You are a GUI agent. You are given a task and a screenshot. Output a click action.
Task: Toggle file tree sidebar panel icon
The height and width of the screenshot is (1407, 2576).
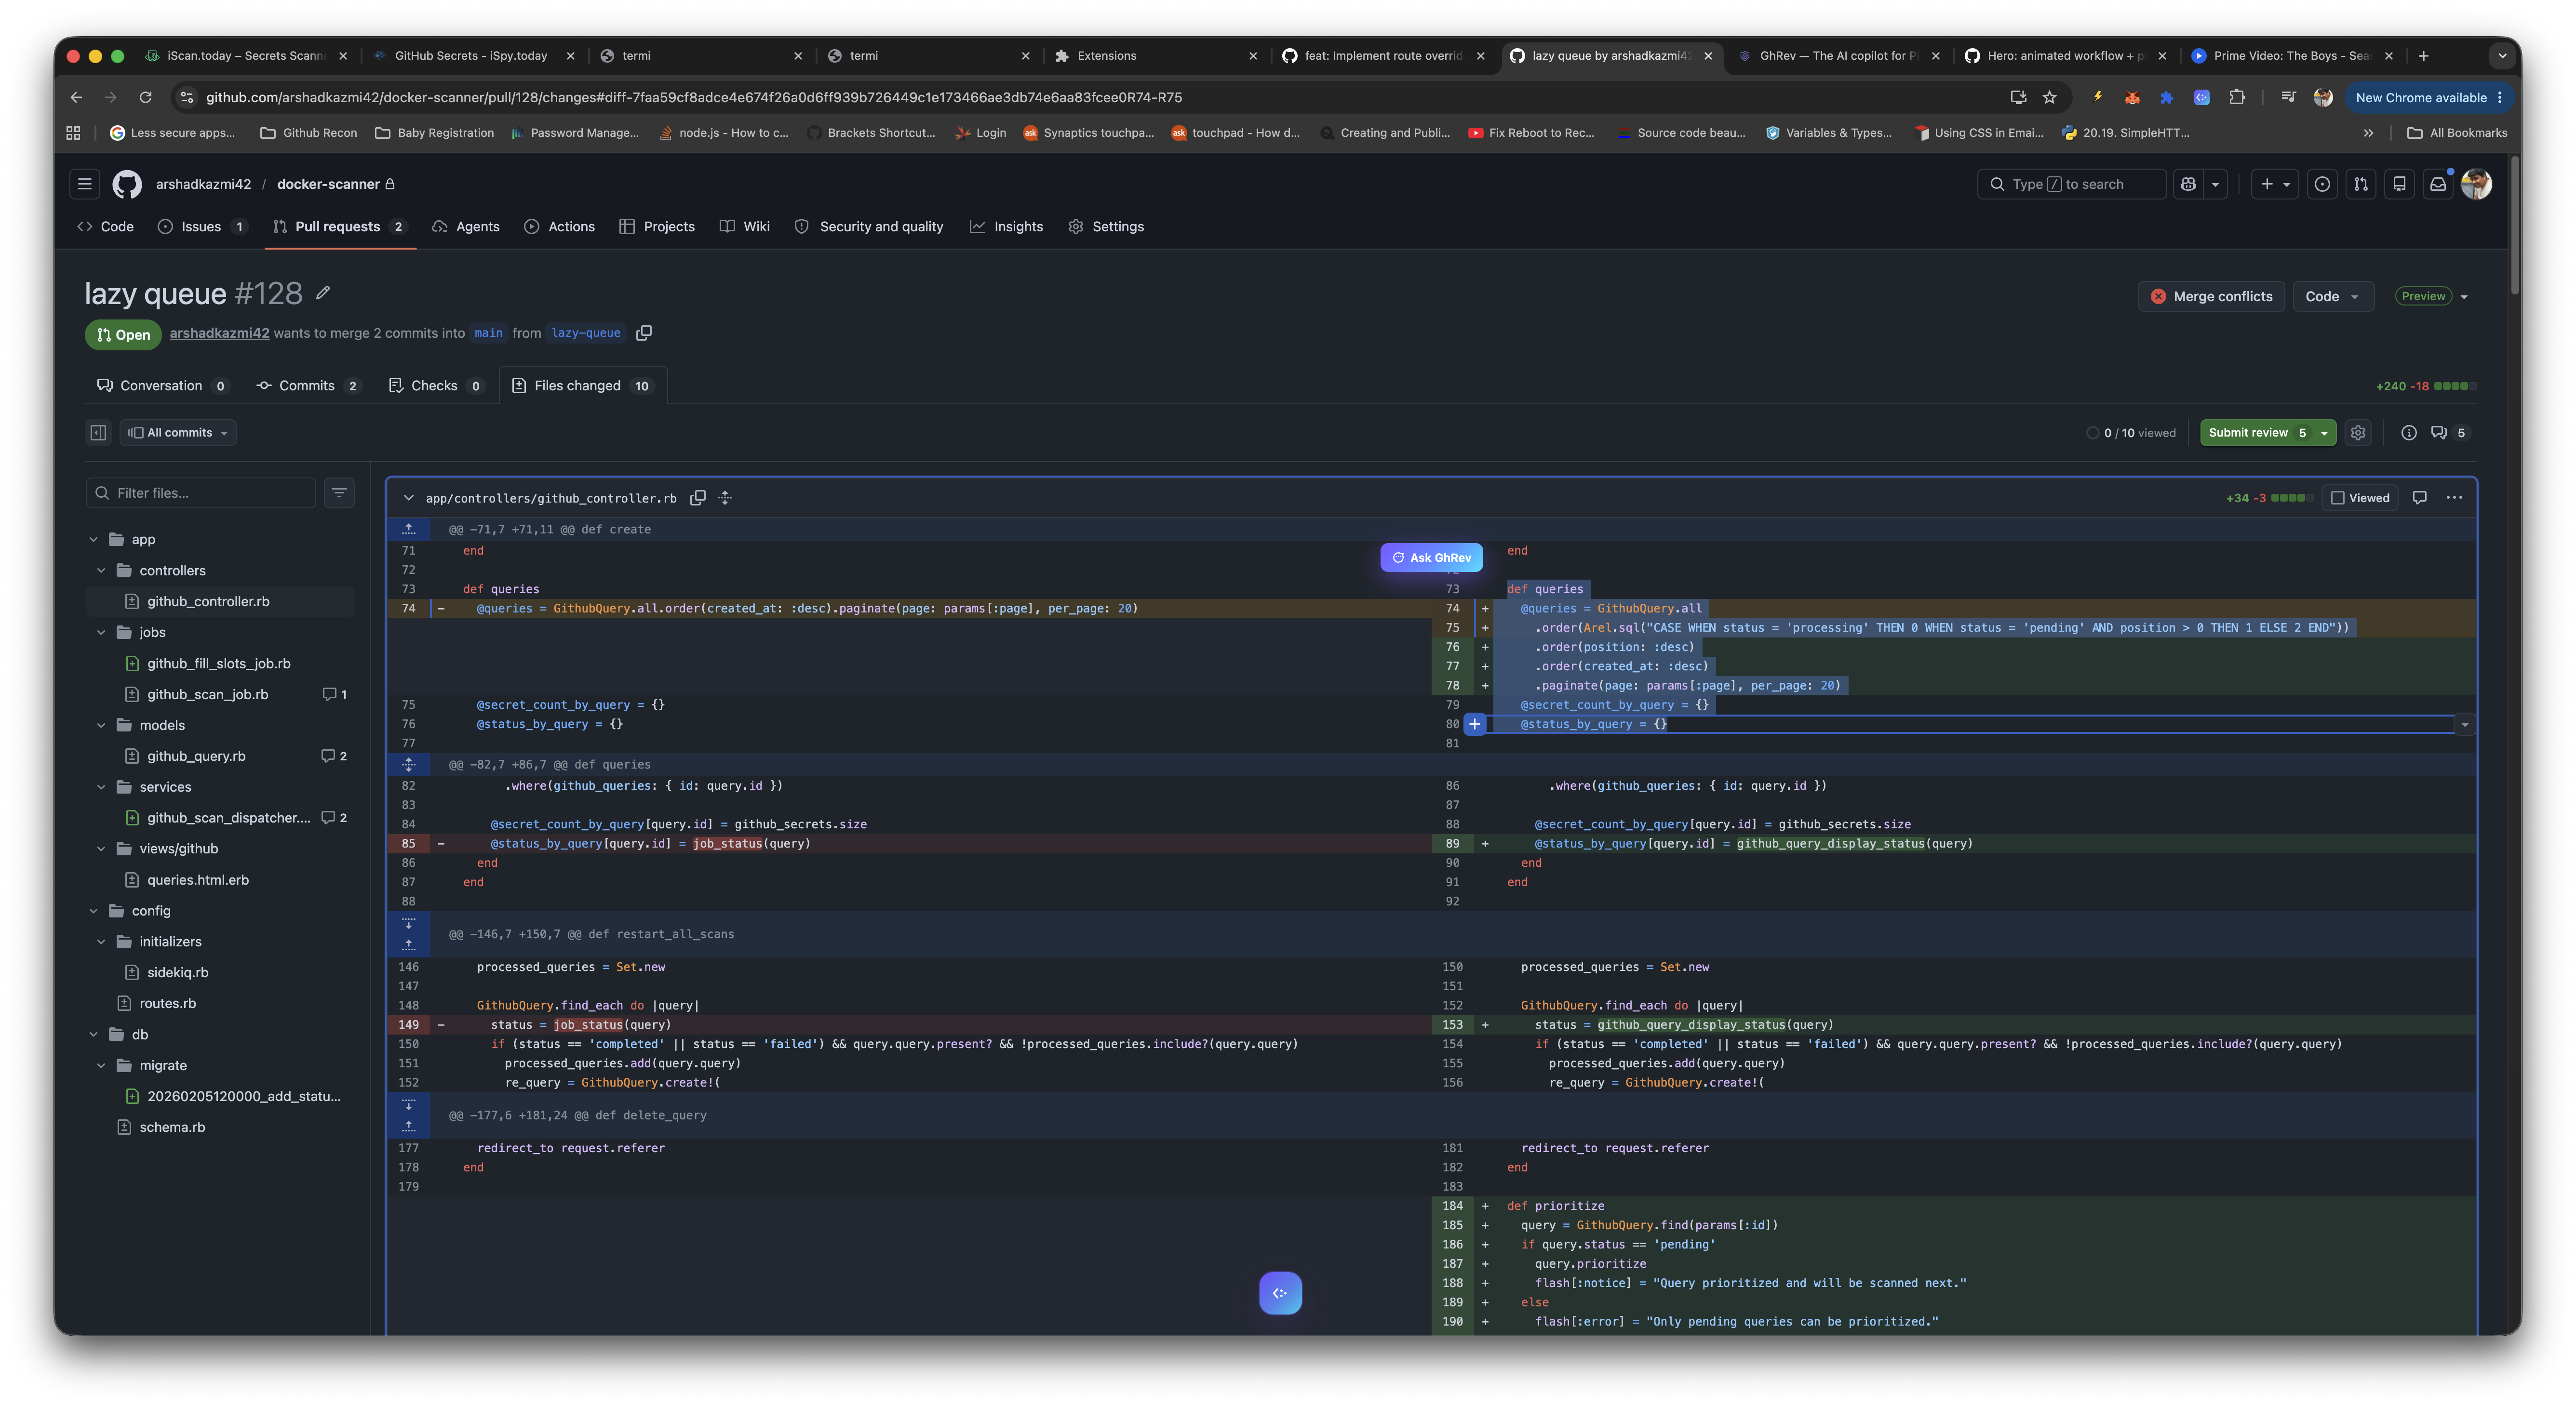coord(98,433)
